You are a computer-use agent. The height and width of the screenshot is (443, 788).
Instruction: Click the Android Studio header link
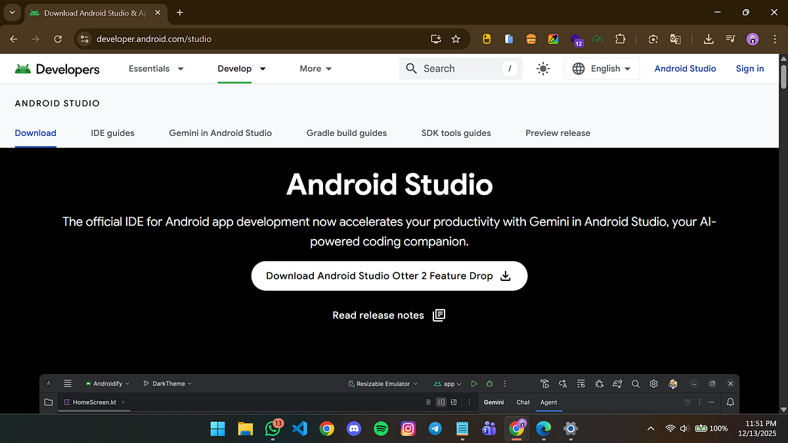(685, 68)
